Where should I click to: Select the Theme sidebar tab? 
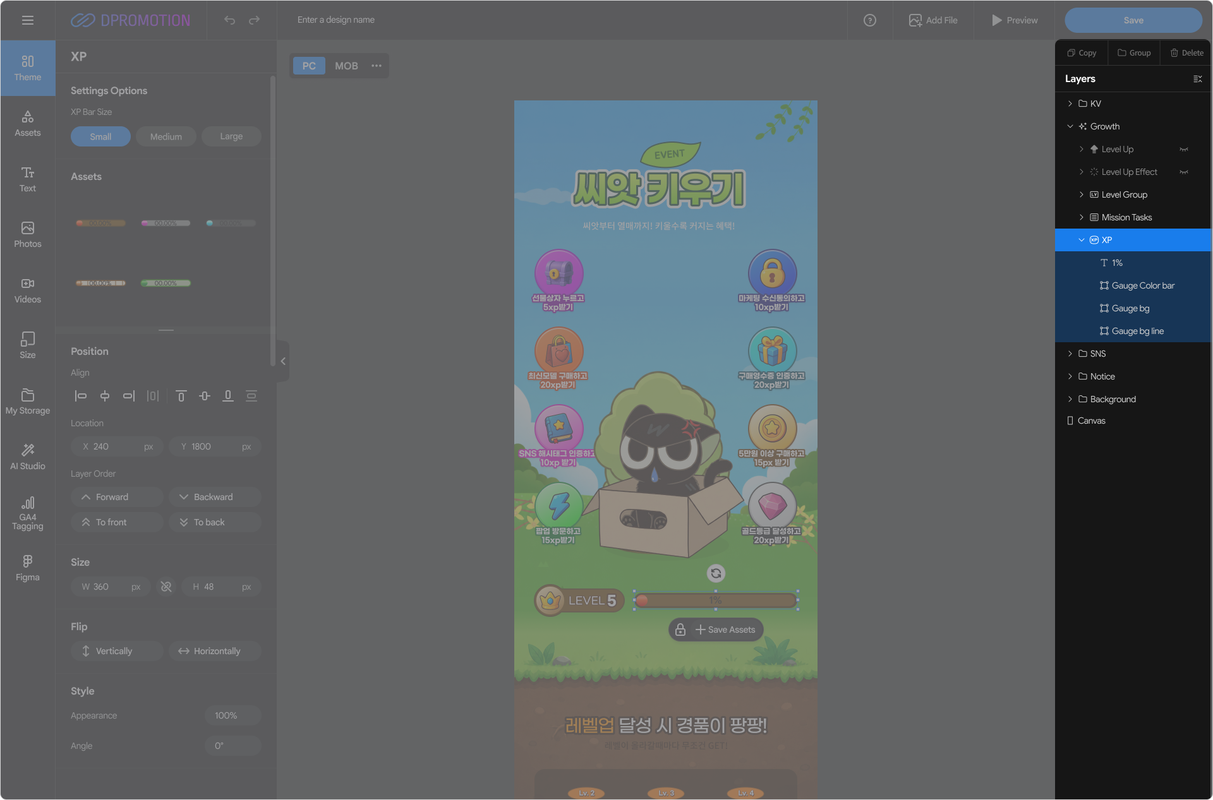28,68
